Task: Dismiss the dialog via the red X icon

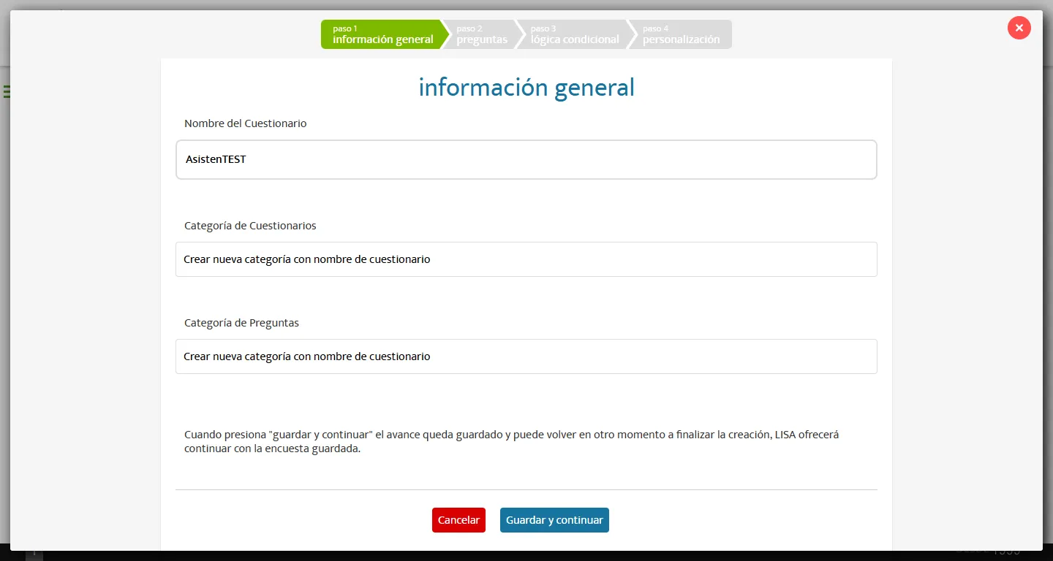Action: 1019,28
